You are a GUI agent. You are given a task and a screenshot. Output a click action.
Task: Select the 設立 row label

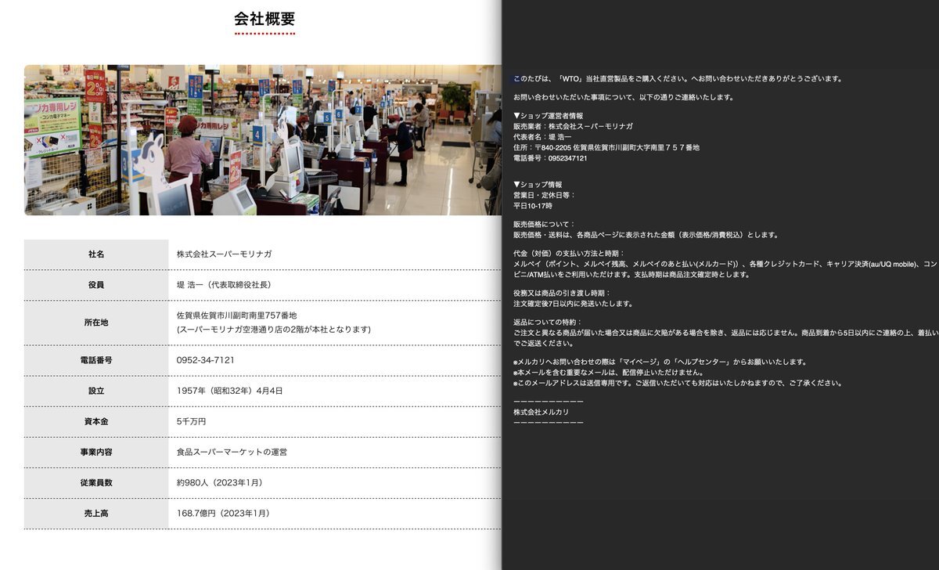coord(96,391)
